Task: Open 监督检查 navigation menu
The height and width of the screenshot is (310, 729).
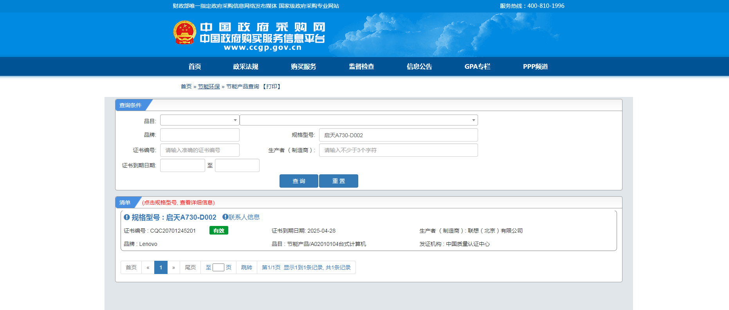Action: 361,66
